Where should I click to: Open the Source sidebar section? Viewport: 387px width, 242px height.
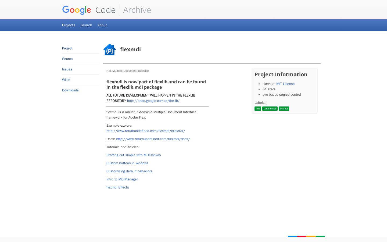coord(67,59)
